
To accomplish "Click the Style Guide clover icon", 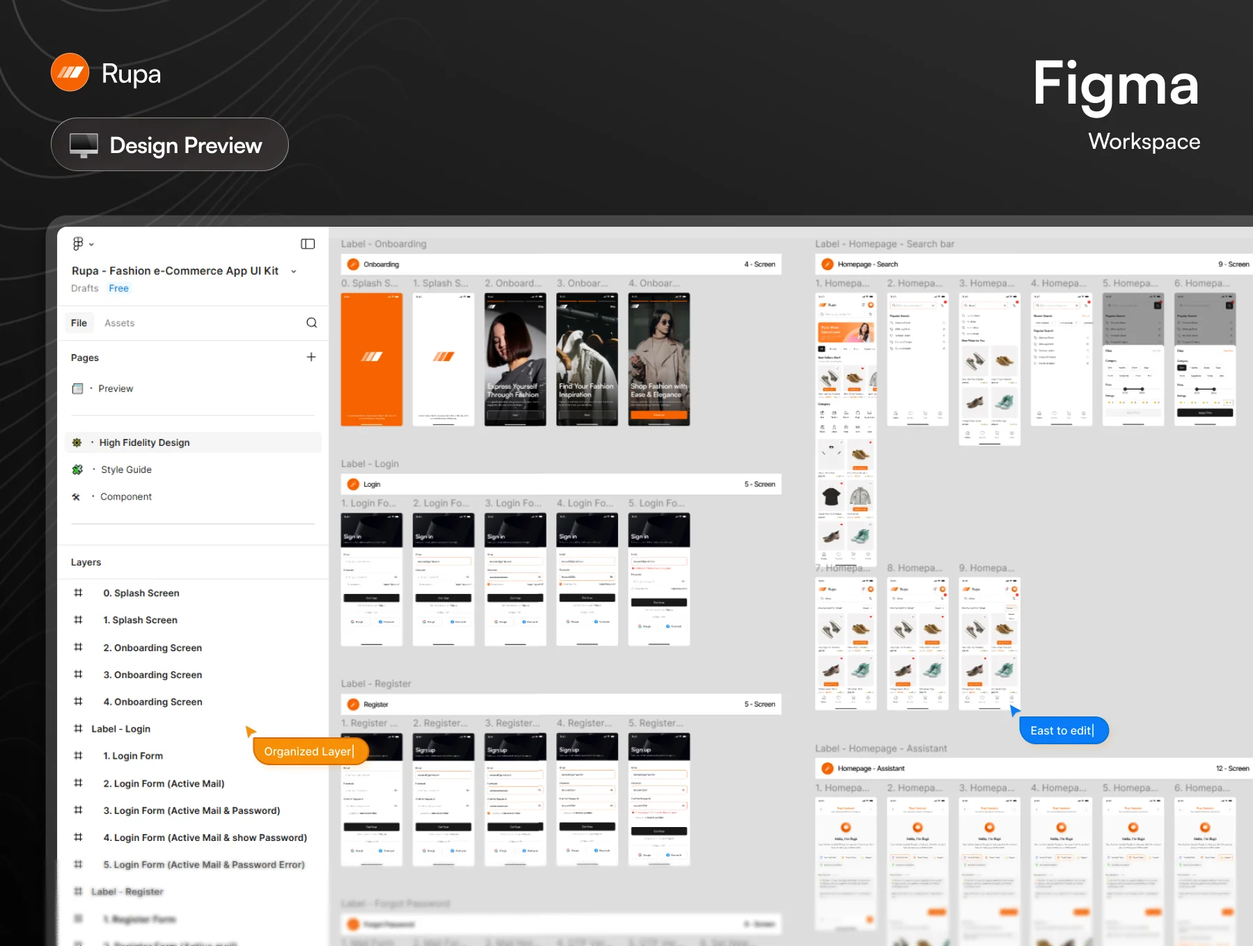I will (x=77, y=470).
